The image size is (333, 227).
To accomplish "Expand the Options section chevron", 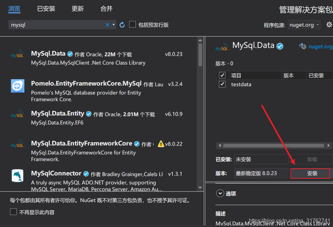I will coord(220,193).
